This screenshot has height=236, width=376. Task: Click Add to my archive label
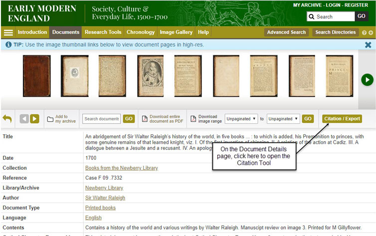65,119
